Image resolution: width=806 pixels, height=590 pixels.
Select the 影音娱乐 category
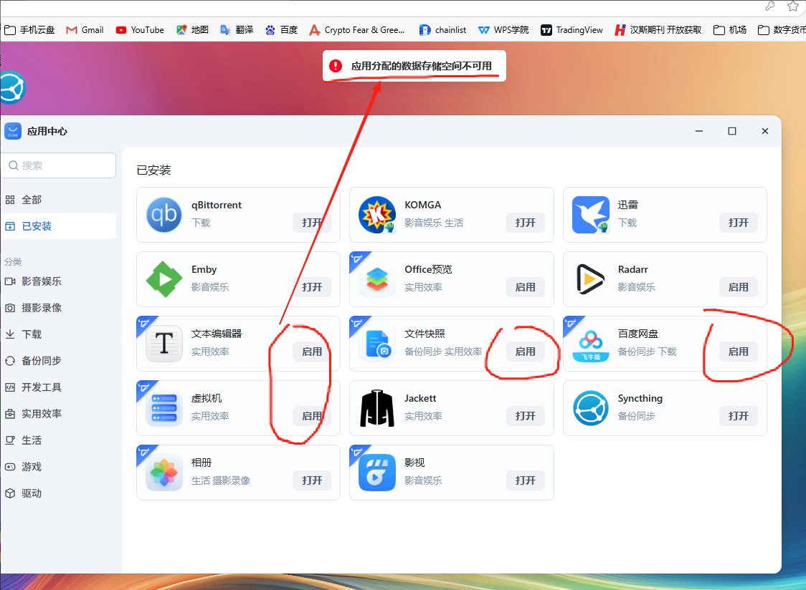[x=58, y=281]
